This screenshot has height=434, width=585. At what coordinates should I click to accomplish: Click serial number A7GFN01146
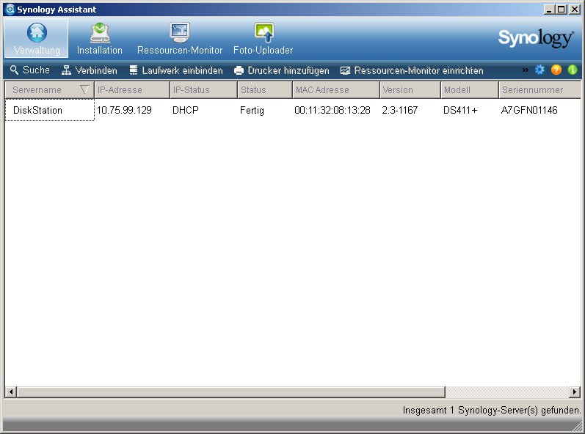529,110
